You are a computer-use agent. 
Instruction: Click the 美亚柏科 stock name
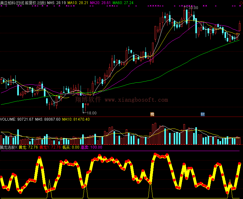(x=8, y=3)
